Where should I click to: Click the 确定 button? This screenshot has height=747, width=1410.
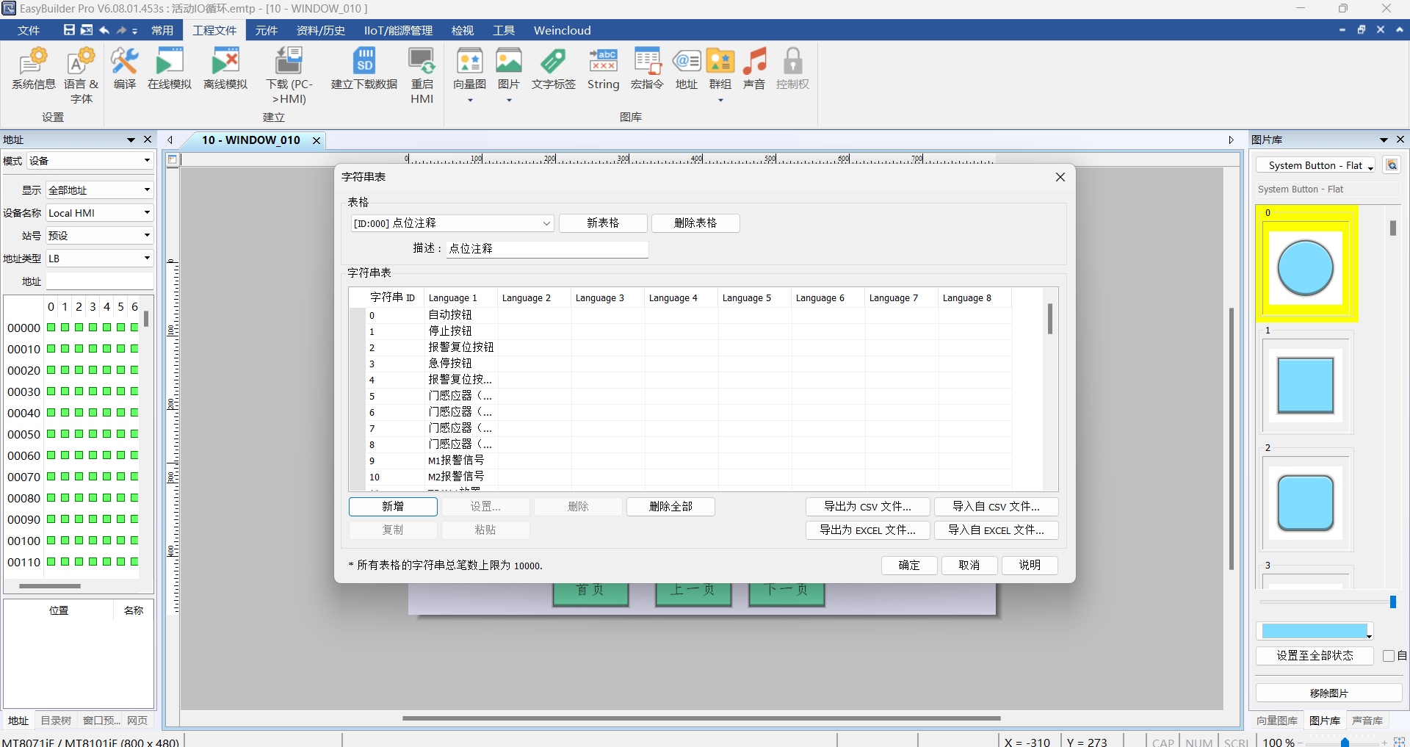[x=909, y=566]
